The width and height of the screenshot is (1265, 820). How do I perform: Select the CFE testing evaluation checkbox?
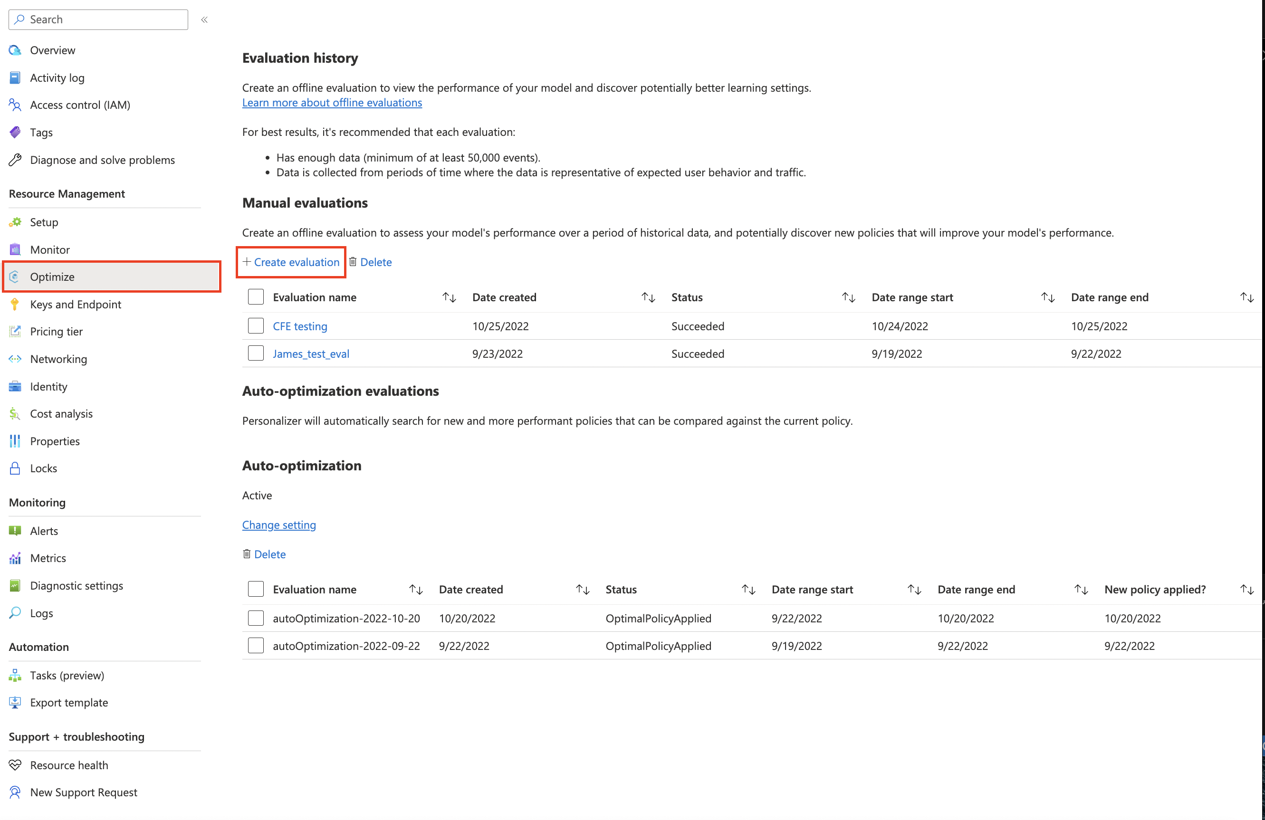pos(256,325)
